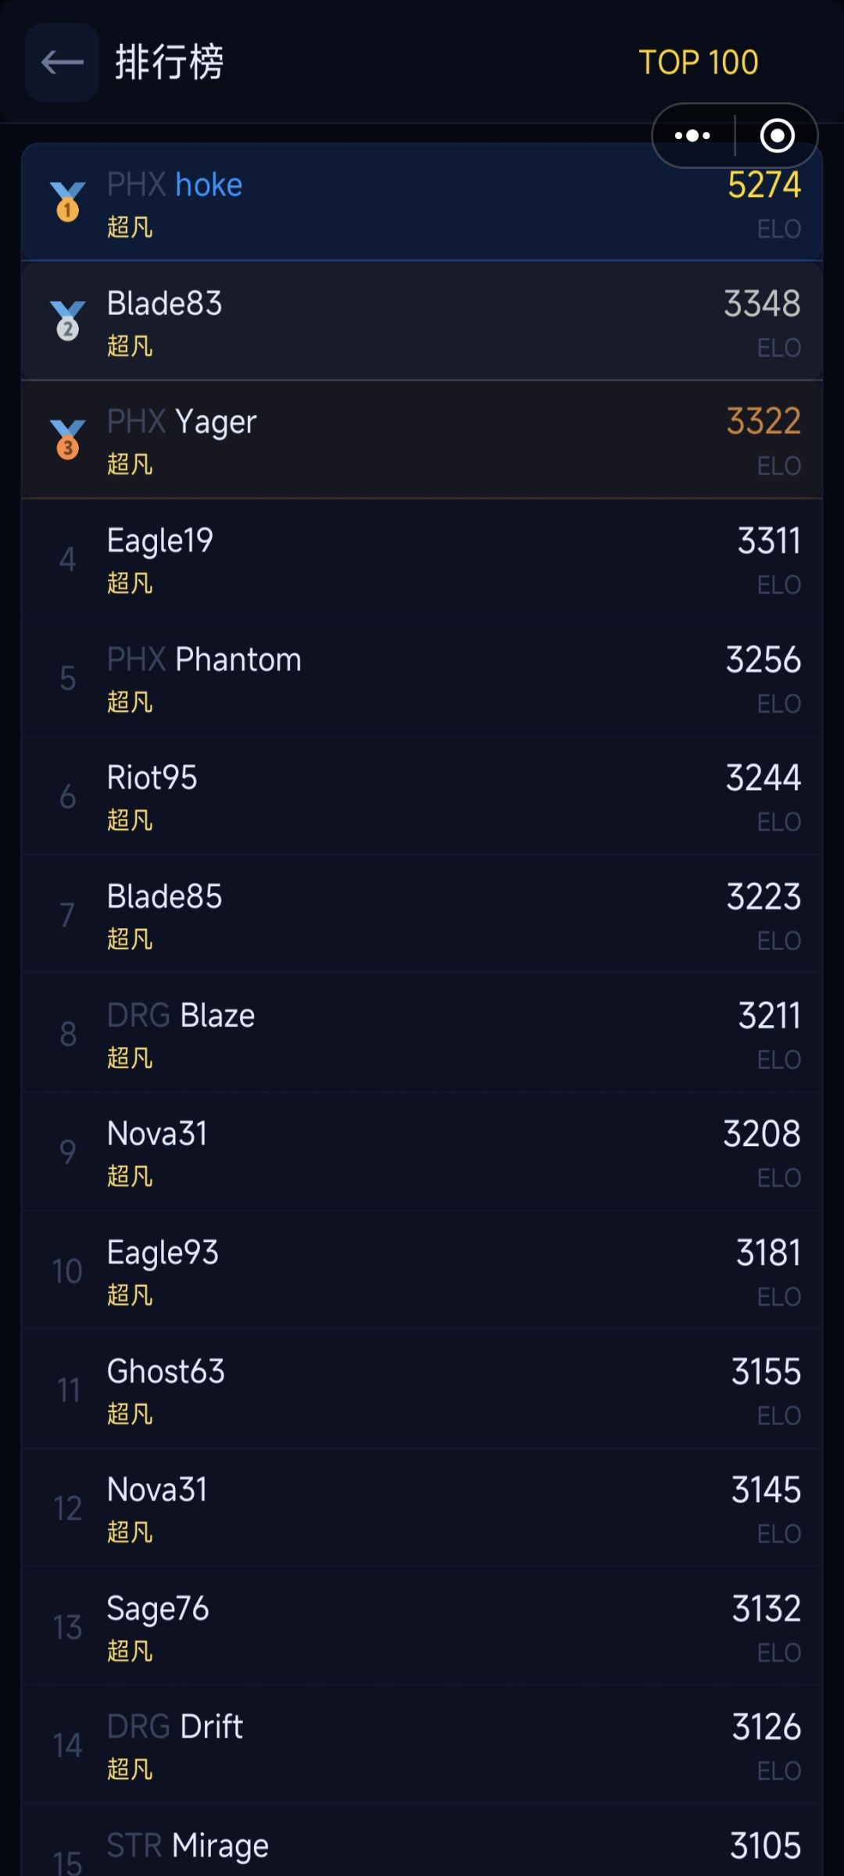Select the TOP 100 label
Viewport: 844px width, 1876px height.
698,63
